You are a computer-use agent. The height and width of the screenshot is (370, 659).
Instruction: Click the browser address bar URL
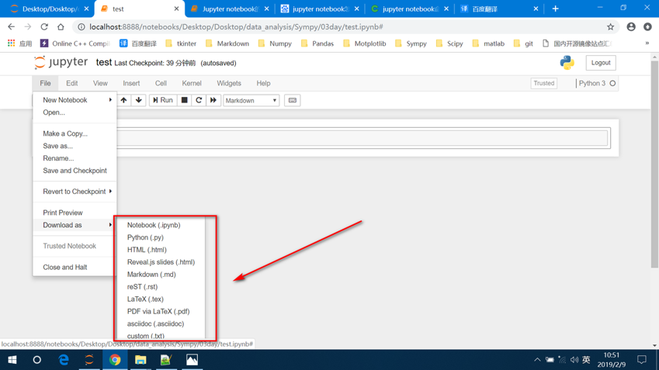coord(236,27)
